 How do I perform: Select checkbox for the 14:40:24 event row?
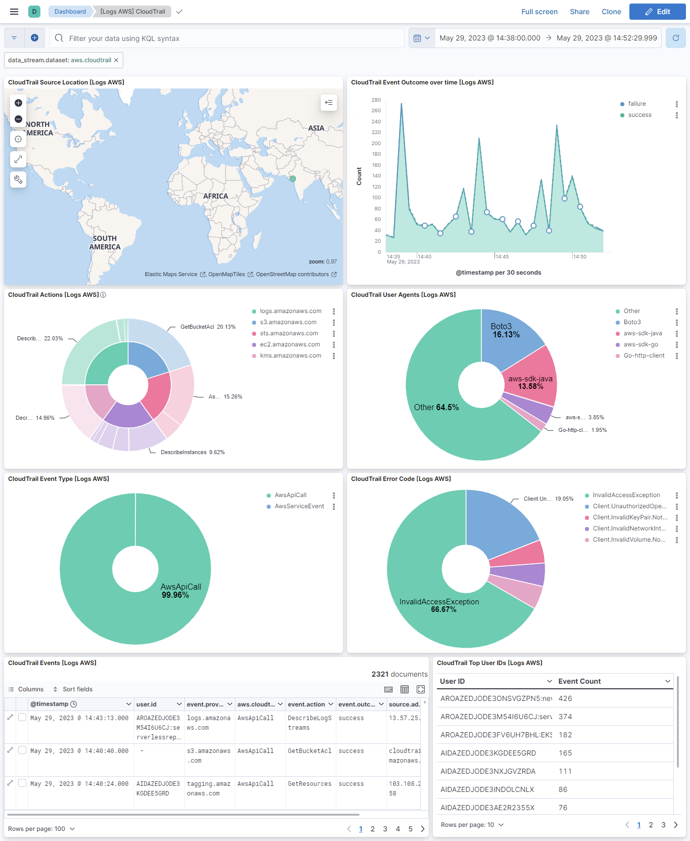tap(22, 783)
